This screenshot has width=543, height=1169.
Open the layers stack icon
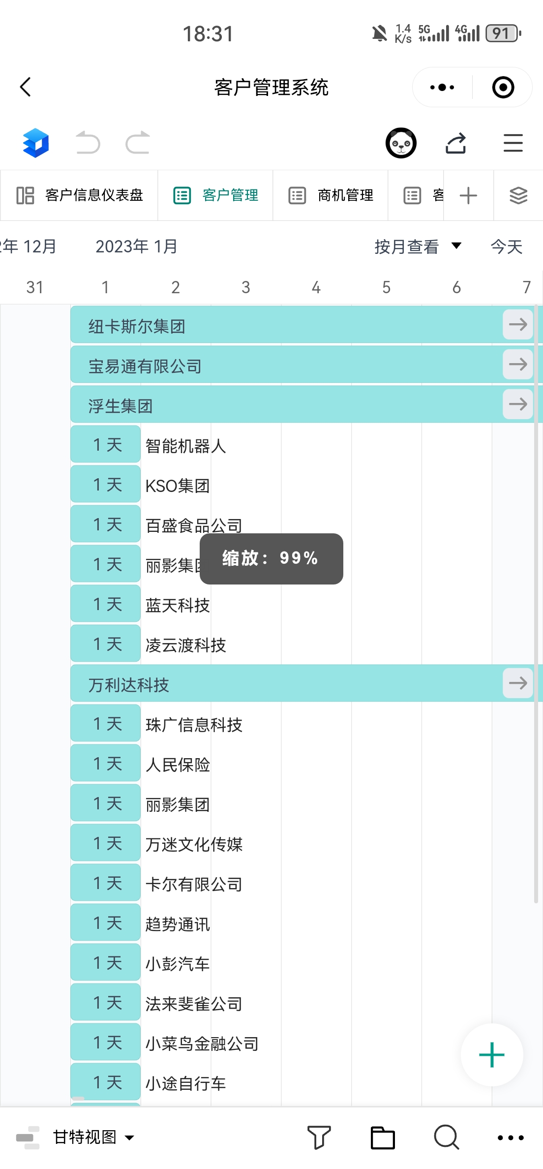518,195
